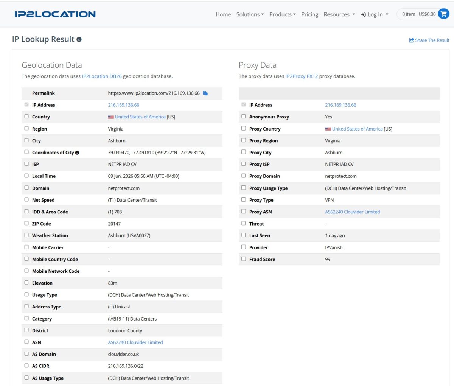Screen dimensions: 454x386
Task: Open the IP2Proxy PX12 database link
Action: (x=302, y=76)
